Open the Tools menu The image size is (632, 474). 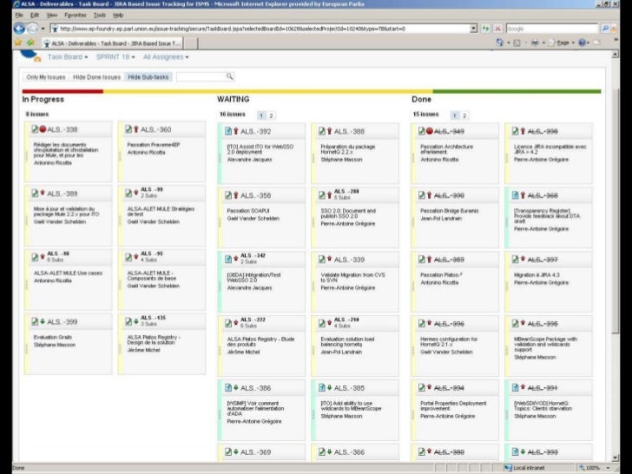point(100,15)
